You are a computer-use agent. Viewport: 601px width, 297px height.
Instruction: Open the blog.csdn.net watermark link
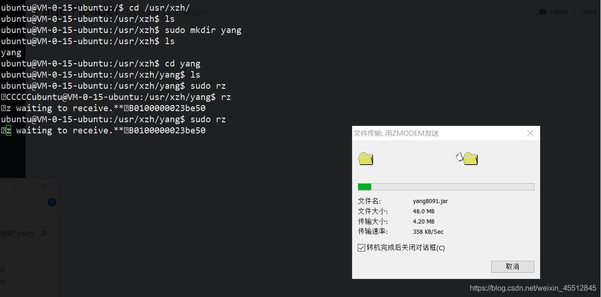coord(533,288)
